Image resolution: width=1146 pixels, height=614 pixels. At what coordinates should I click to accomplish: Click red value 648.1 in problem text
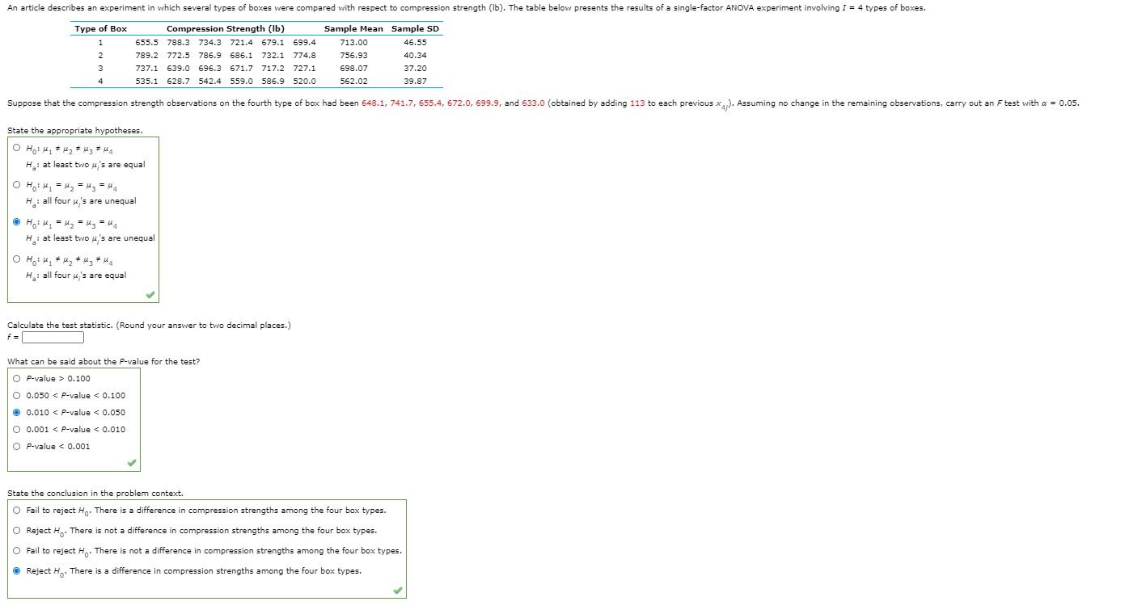click(x=373, y=103)
